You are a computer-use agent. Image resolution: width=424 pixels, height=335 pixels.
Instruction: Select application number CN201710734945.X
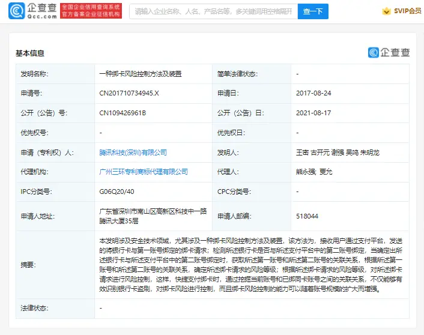(x=129, y=93)
